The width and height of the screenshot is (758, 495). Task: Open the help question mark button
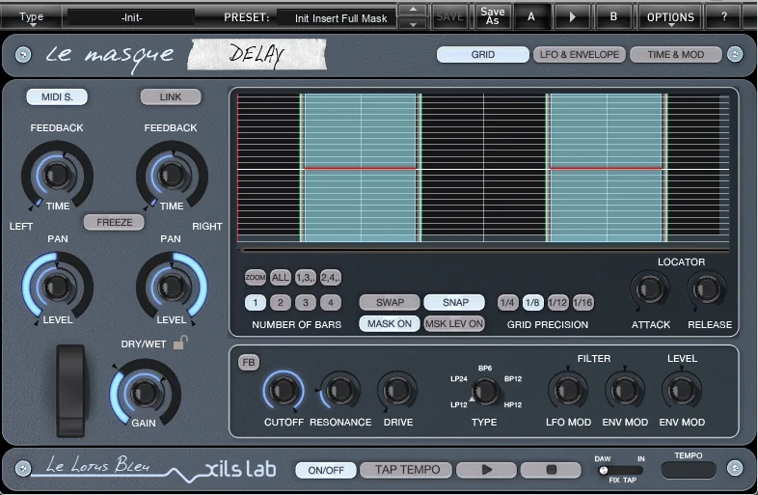pos(723,17)
